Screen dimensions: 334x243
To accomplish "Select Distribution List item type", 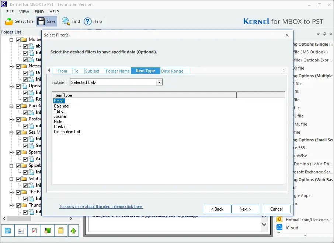I will click(67, 132).
